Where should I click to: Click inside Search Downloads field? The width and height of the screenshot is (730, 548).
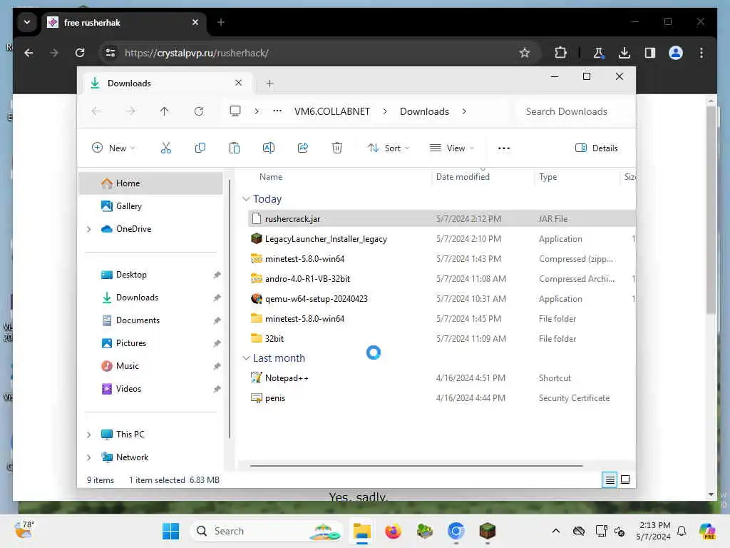(575, 111)
